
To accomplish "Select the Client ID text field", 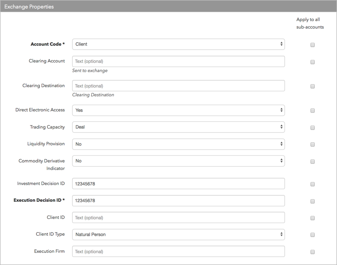I will 179,218.
